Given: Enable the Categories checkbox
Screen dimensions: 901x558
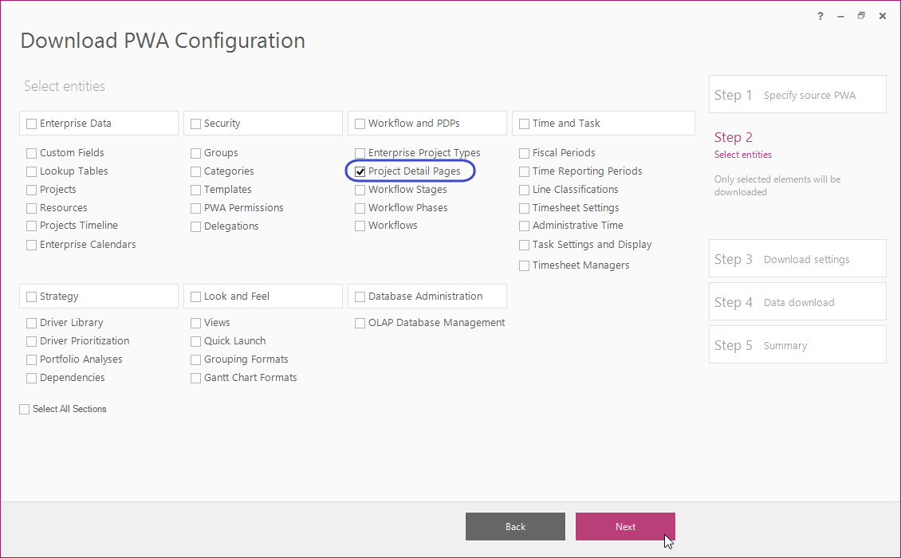Looking at the screenshot, I should [x=196, y=172].
